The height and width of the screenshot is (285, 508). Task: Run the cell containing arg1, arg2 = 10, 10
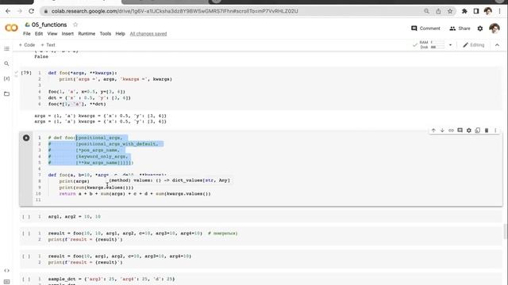26,217
